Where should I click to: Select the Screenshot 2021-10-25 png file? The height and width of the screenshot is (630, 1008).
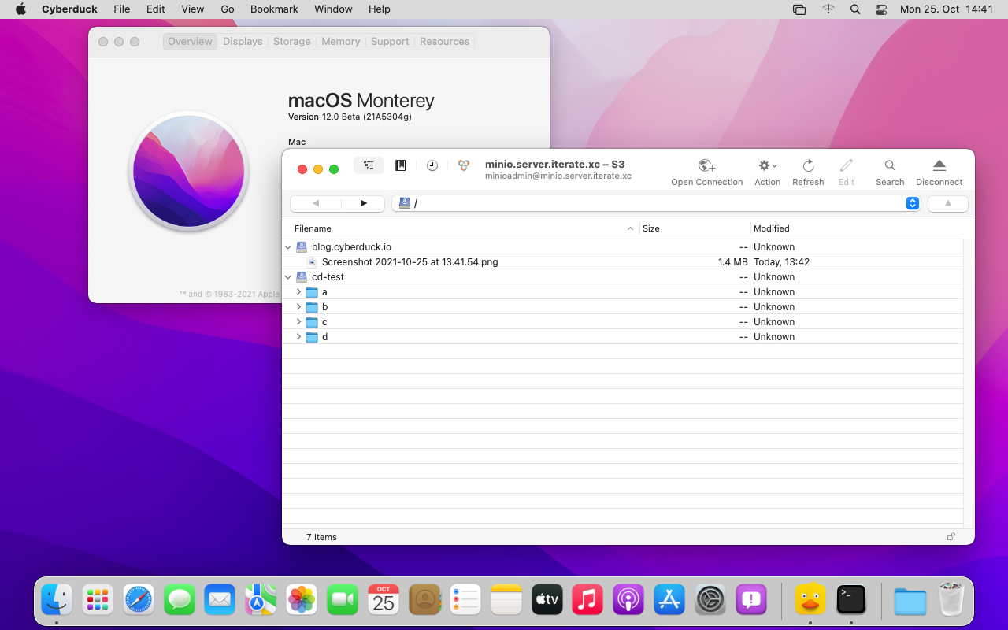623,262
